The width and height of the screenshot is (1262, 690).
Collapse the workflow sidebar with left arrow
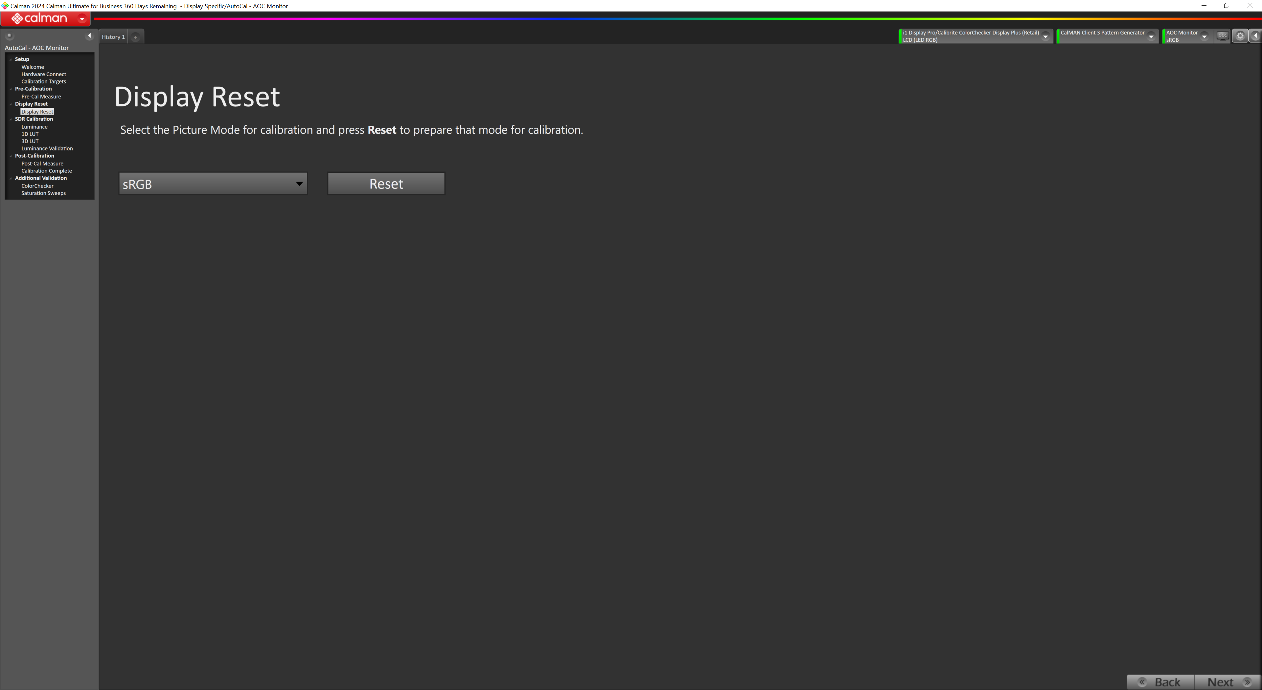tap(89, 36)
